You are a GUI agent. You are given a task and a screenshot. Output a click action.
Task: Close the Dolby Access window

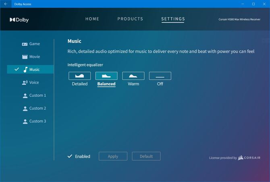[x=264, y=4]
